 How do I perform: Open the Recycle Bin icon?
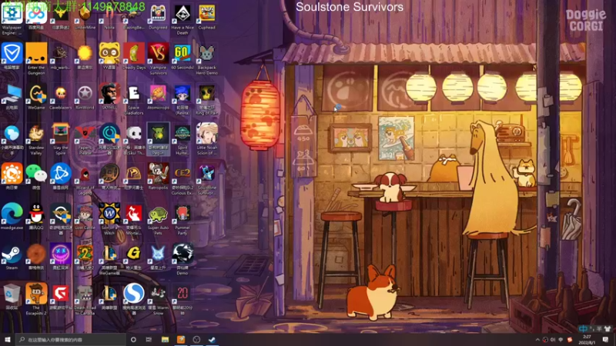click(x=12, y=297)
